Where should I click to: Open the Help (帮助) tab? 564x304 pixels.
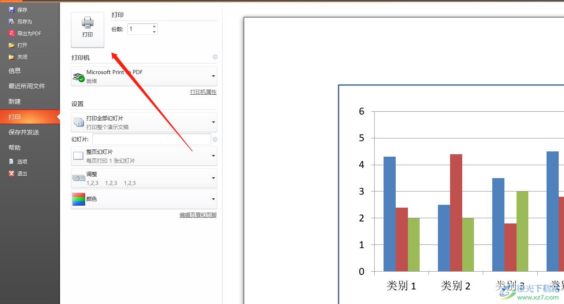click(x=30, y=148)
